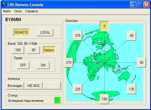Turn the Spare output OFF
151x110 pixels.
click(x=23, y=65)
